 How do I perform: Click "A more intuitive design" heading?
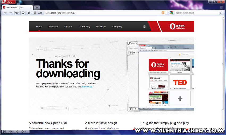coord(101,123)
